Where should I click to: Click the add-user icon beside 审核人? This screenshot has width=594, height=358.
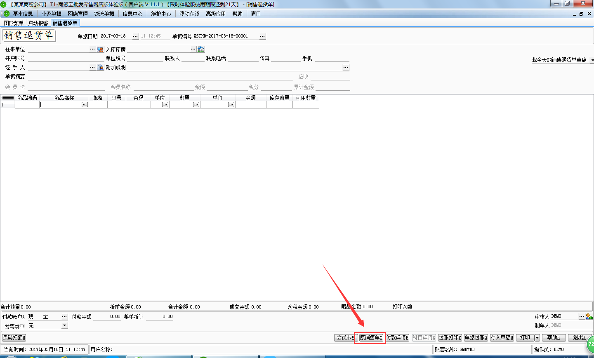point(589,316)
